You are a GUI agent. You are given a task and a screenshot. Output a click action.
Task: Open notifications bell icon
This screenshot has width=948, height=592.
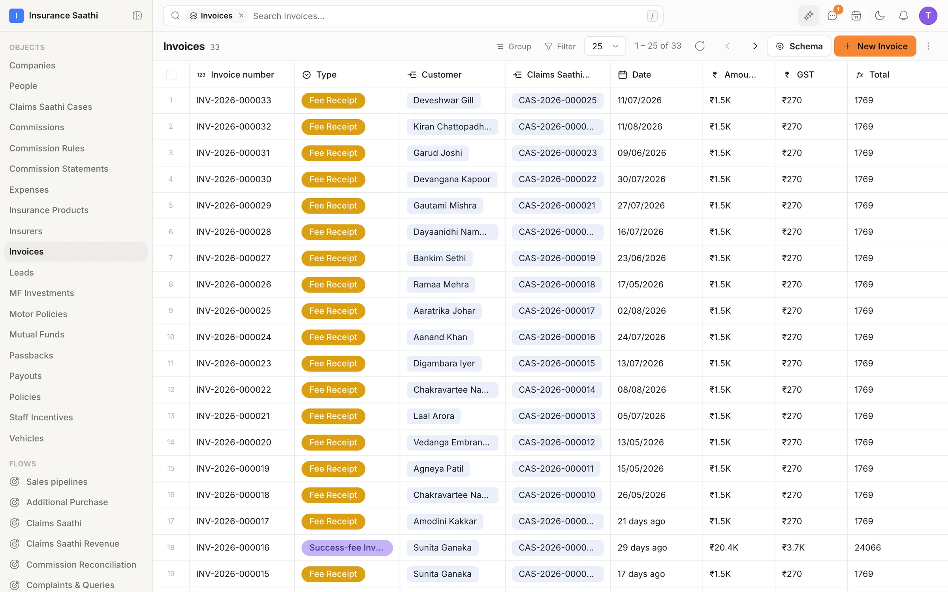tap(903, 16)
